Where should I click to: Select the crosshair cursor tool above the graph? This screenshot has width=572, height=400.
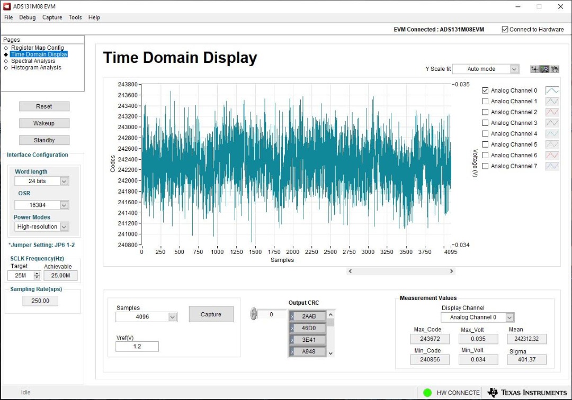[x=534, y=69]
